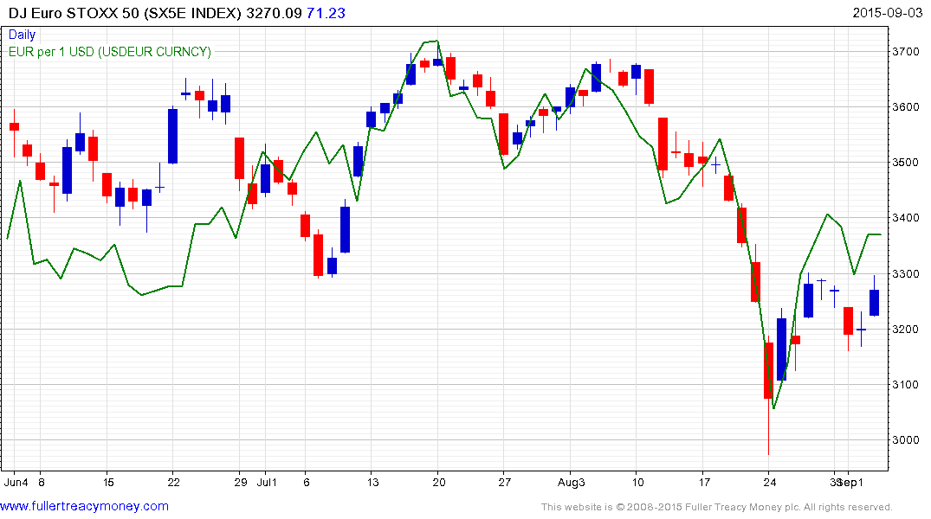Image resolution: width=931 pixels, height=519 pixels.
Task: Select the '17' date axis label
Action: coord(703,482)
